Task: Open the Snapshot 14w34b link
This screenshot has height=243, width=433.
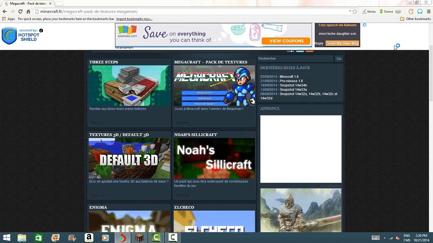Action: [x=293, y=85]
